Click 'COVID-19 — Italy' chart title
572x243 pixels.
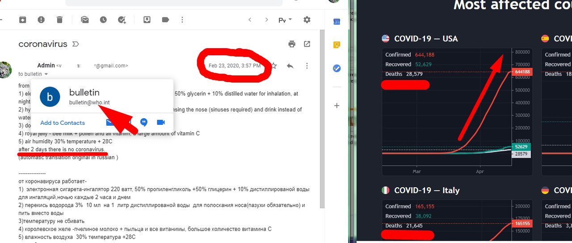[x=427, y=190]
